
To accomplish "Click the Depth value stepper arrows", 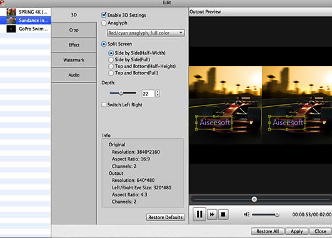I will click(x=158, y=93).
